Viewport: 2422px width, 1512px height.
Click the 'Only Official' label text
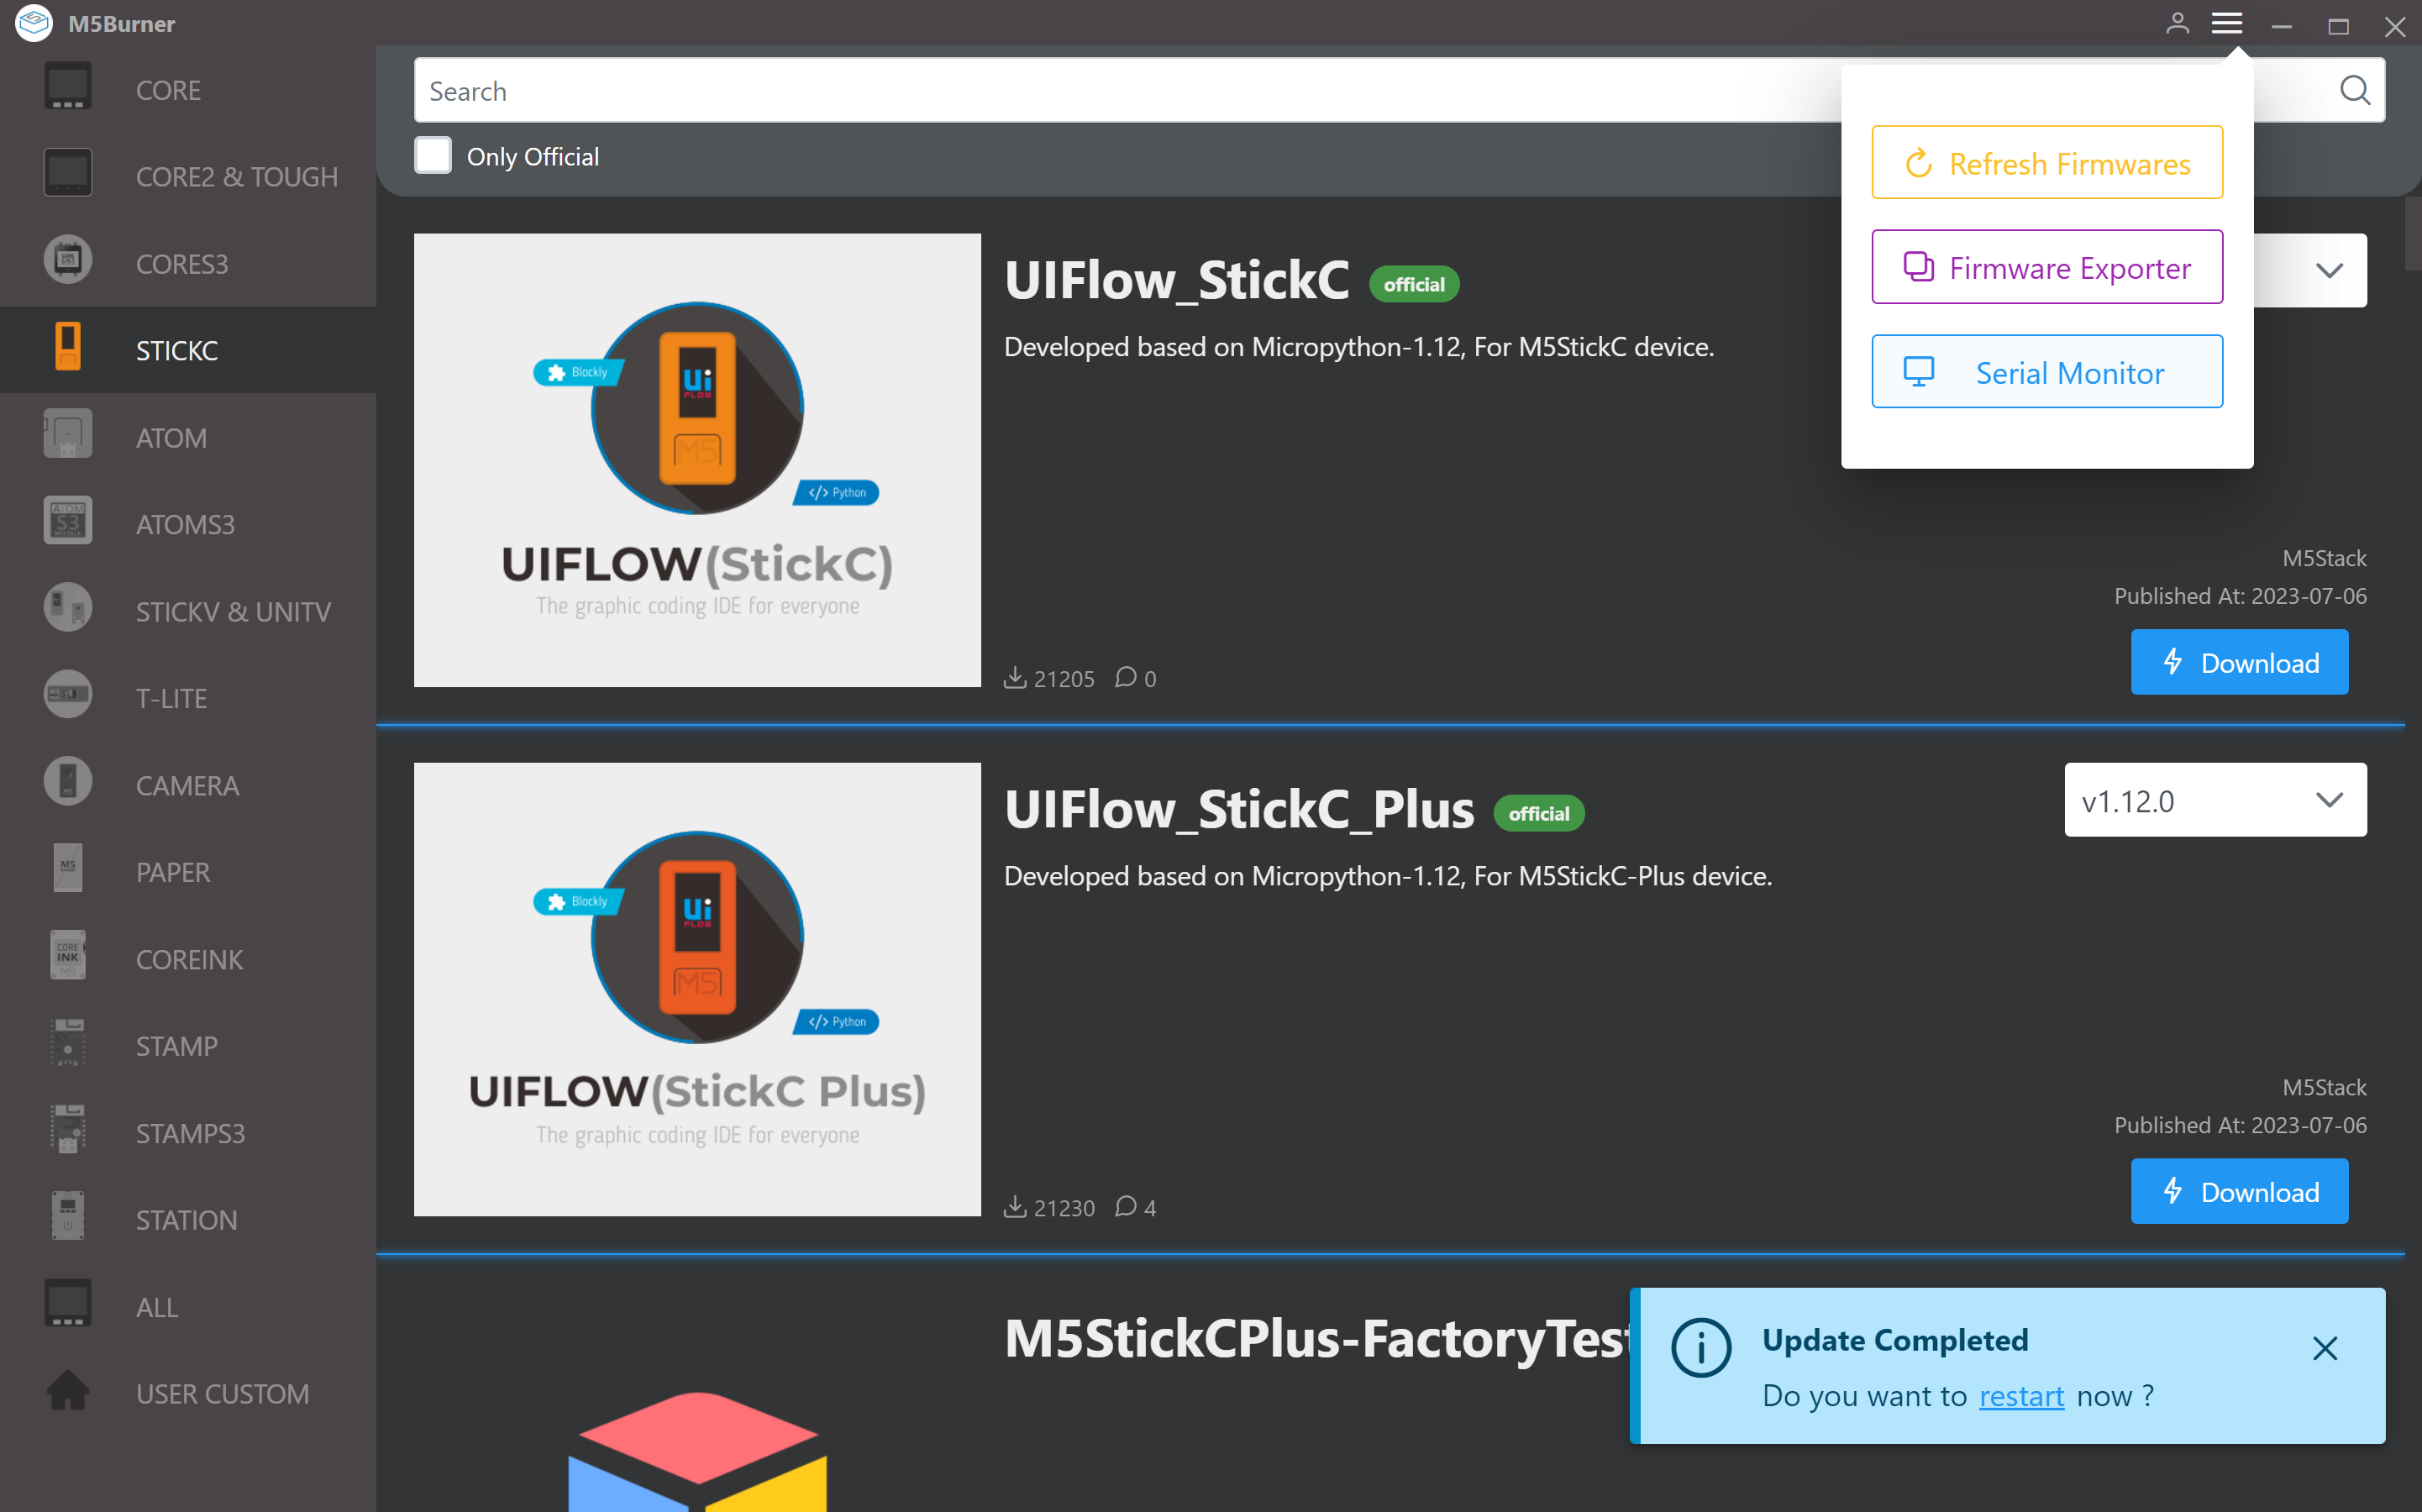[533, 157]
